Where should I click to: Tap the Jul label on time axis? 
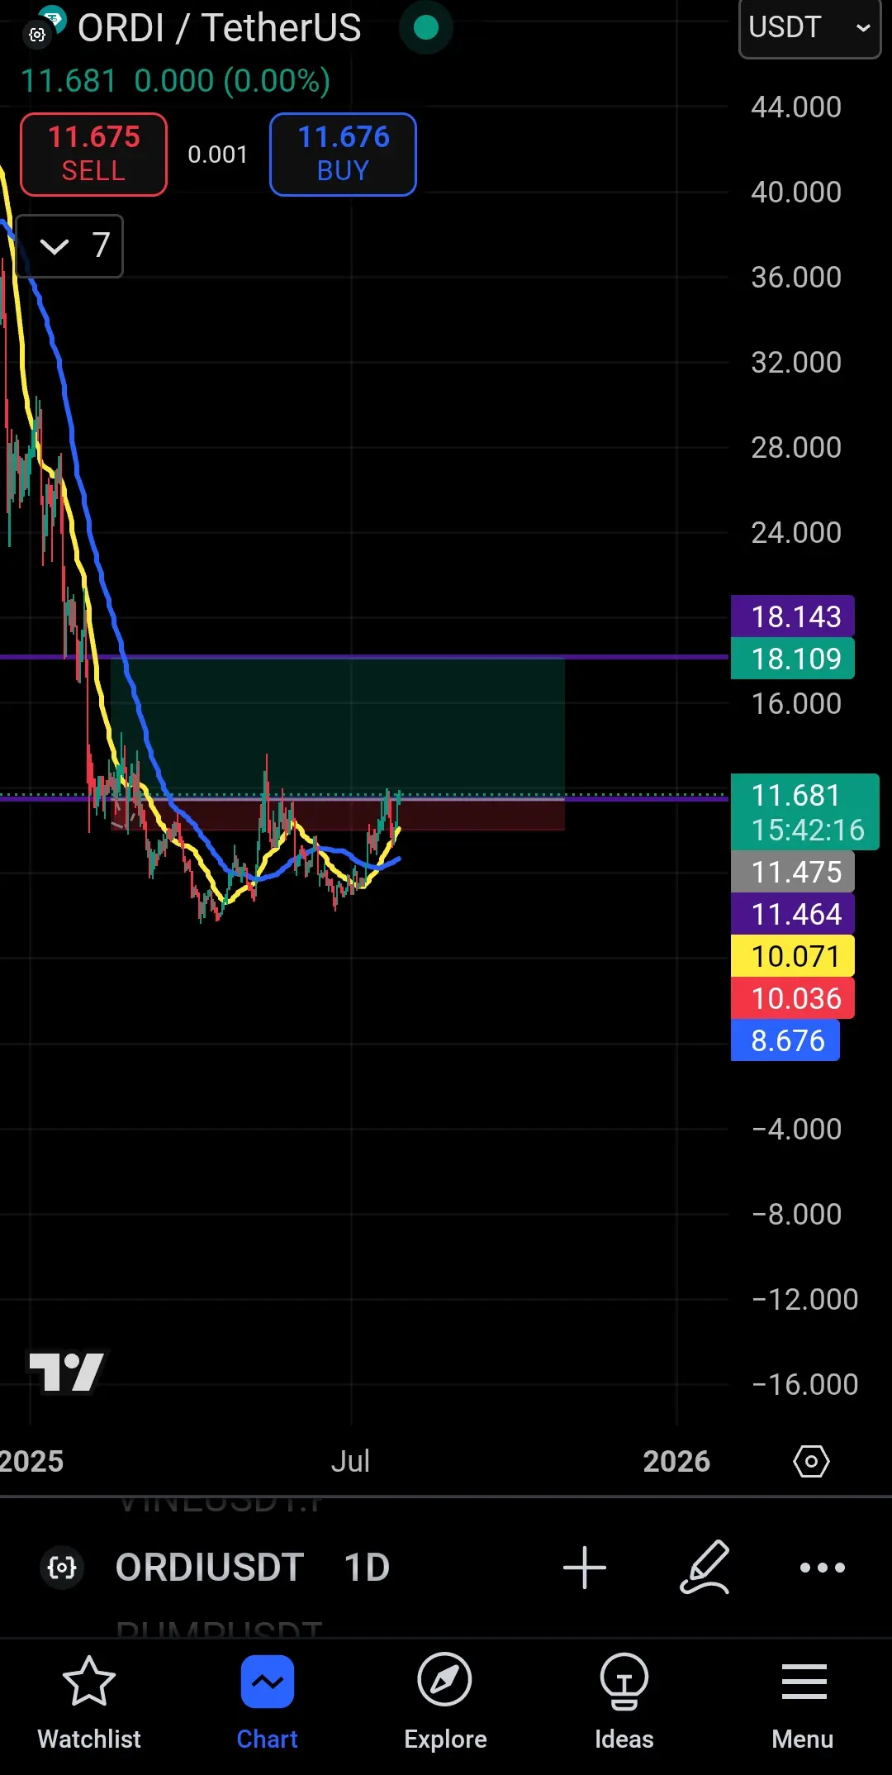click(x=350, y=1461)
